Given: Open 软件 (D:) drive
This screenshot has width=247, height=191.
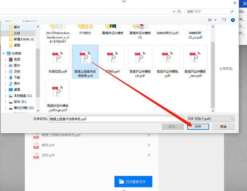Looking at the screenshot, I should 17,102.
